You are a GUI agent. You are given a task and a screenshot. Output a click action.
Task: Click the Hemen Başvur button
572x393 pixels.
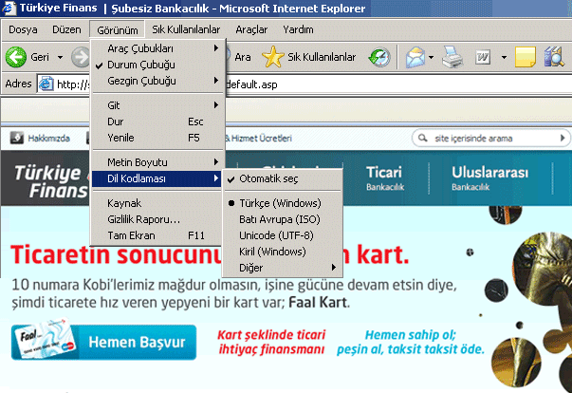click(x=104, y=342)
